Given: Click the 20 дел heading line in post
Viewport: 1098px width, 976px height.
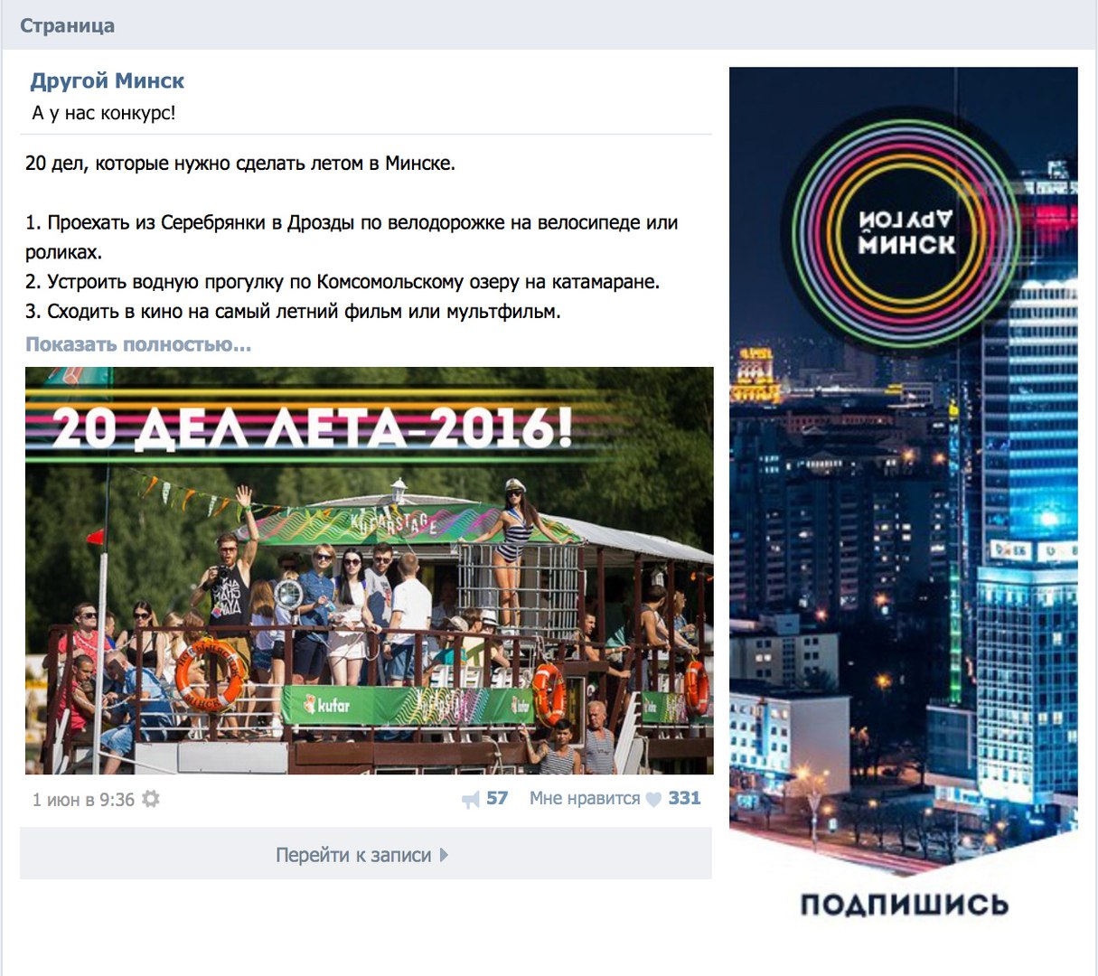Looking at the screenshot, I should (x=240, y=164).
